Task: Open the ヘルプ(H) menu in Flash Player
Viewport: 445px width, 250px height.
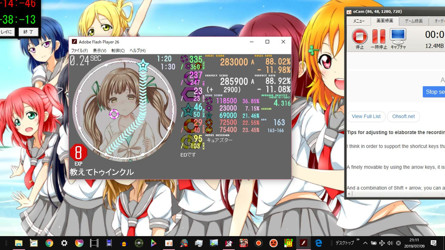Action: point(137,50)
